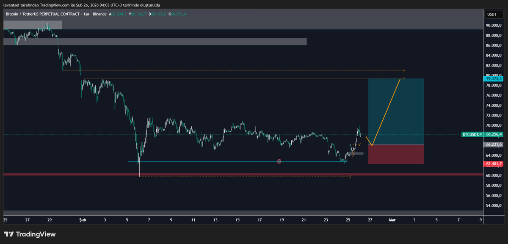
Task: Click the 70.000,0 price axis label
Action: pos(494,126)
